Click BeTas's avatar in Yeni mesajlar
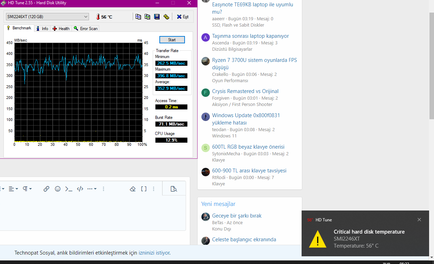The height and width of the screenshot is (264, 434). (206, 217)
